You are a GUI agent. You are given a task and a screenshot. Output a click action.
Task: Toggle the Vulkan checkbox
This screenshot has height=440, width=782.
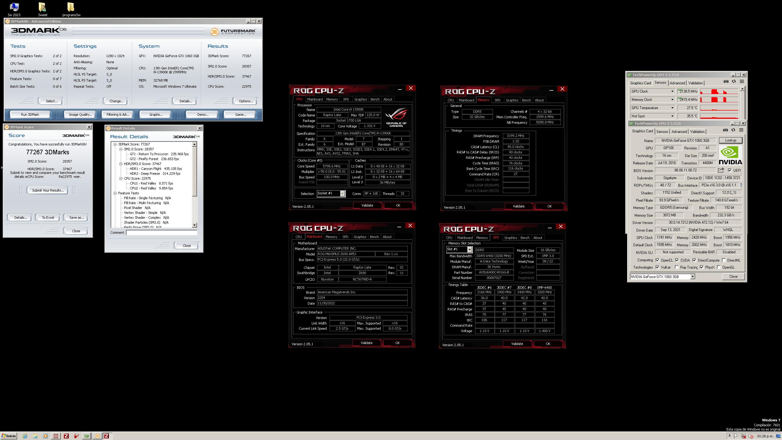click(x=657, y=267)
